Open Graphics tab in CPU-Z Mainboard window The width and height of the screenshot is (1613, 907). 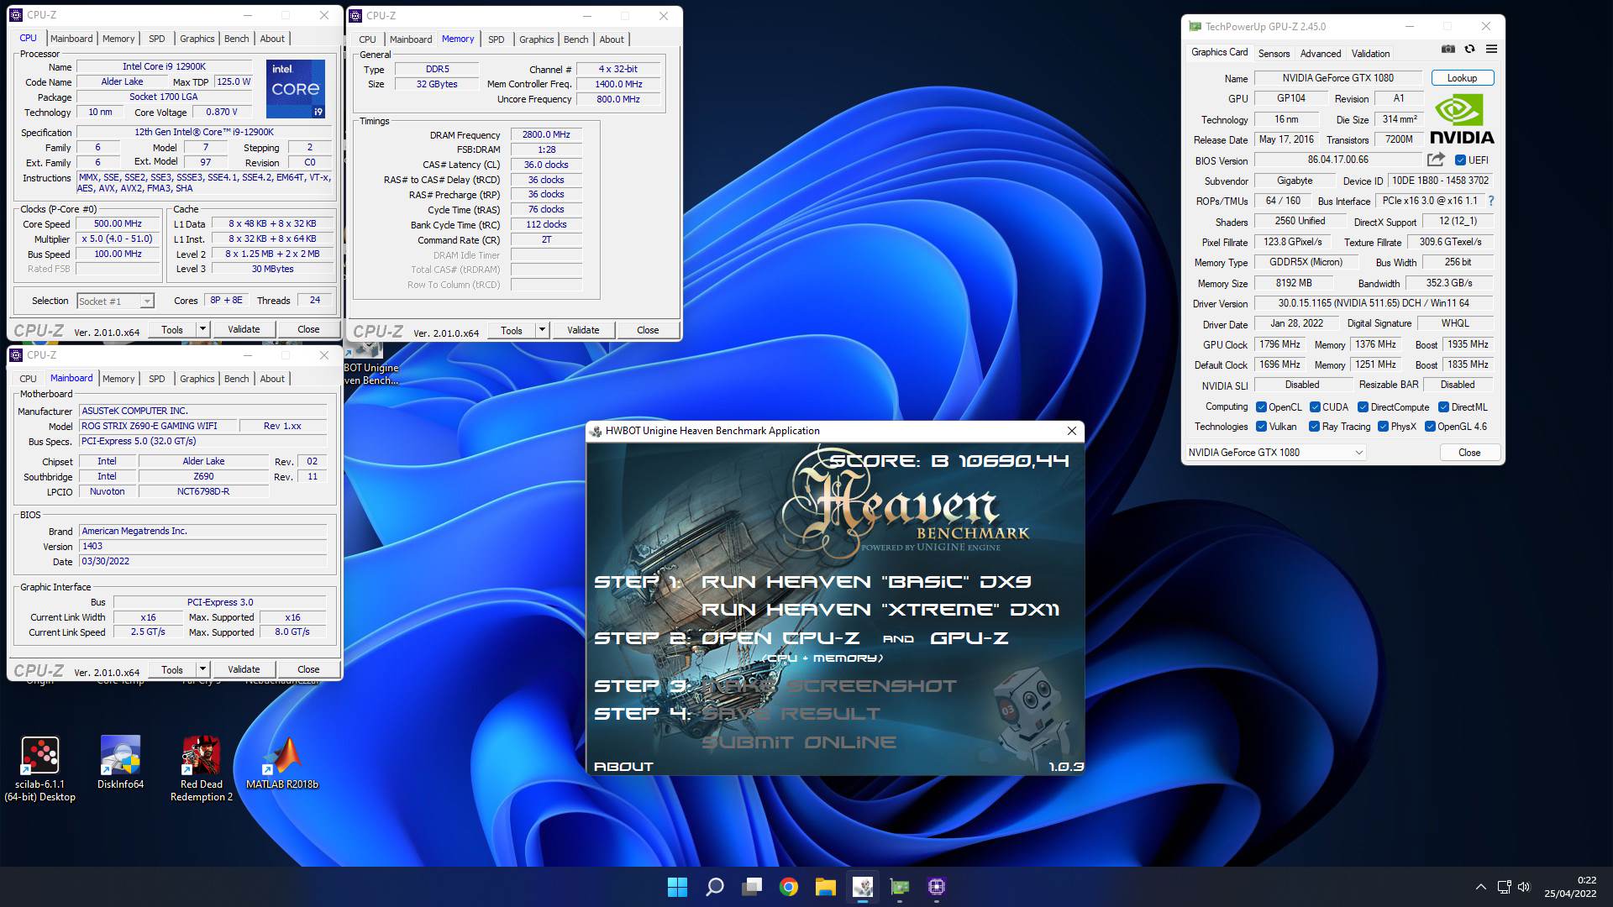point(197,379)
